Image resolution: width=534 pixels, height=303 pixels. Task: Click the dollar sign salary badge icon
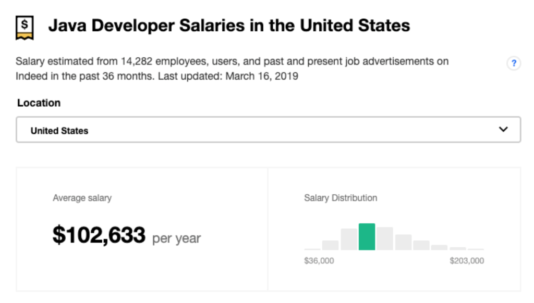coord(23,24)
